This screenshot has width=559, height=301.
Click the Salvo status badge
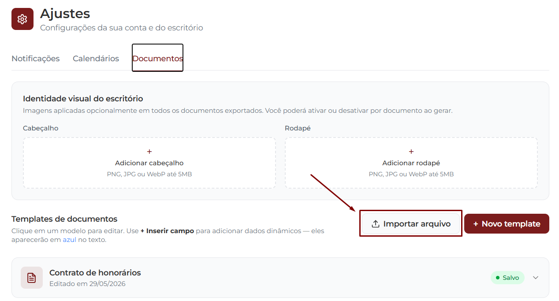507,278
